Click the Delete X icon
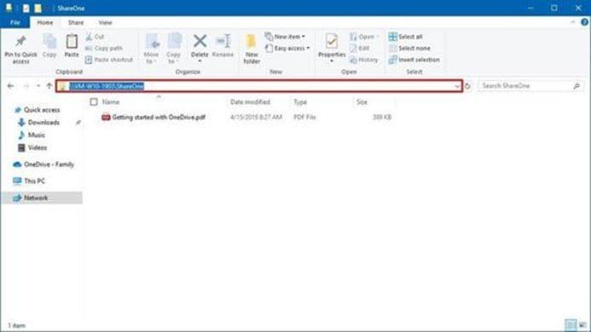Viewport: 591px width, 332px height. (200, 42)
